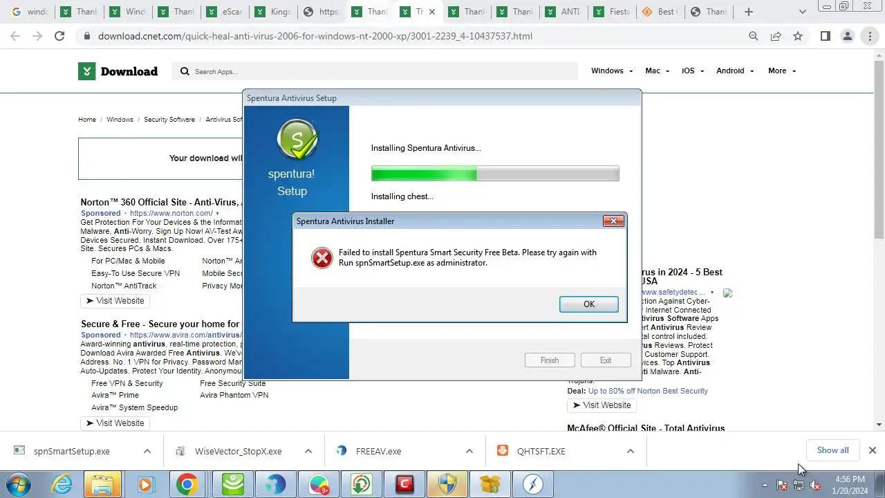885x498 pixels.
Task: Expand options for QHTSFT.EXE download
Action: tap(631, 451)
